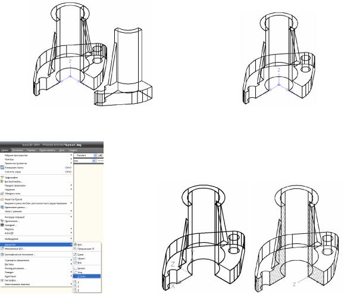The height and width of the screenshot is (294, 344).
Task: Expand Рекордер операций submenu
Action: coord(36,217)
